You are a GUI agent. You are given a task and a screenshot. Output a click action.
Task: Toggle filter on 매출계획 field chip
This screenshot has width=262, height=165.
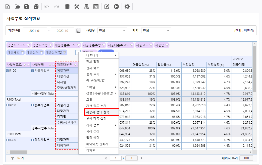(22, 52)
